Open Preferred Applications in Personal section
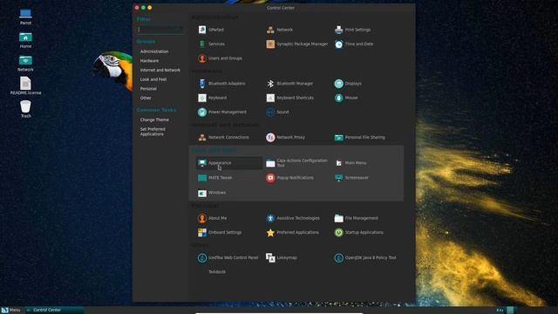Viewport: 558px width, 314px height. point(292,232)
